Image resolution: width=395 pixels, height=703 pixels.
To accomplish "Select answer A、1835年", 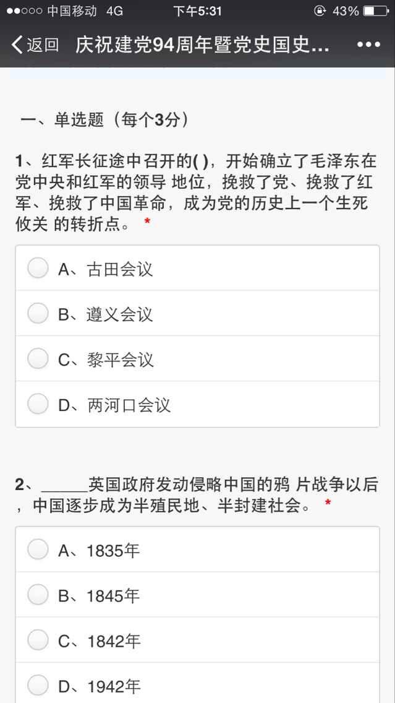I will 38,550.
